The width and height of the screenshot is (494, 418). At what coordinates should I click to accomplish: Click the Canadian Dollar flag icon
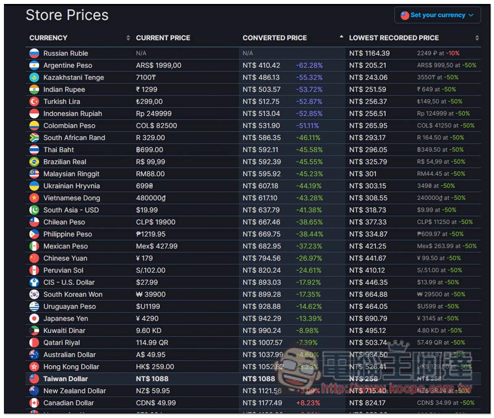point(34,403)
